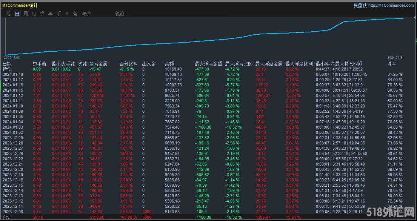Open the http://MTCommander.com link
417x221 pixels.
click(x=391, y=5)
